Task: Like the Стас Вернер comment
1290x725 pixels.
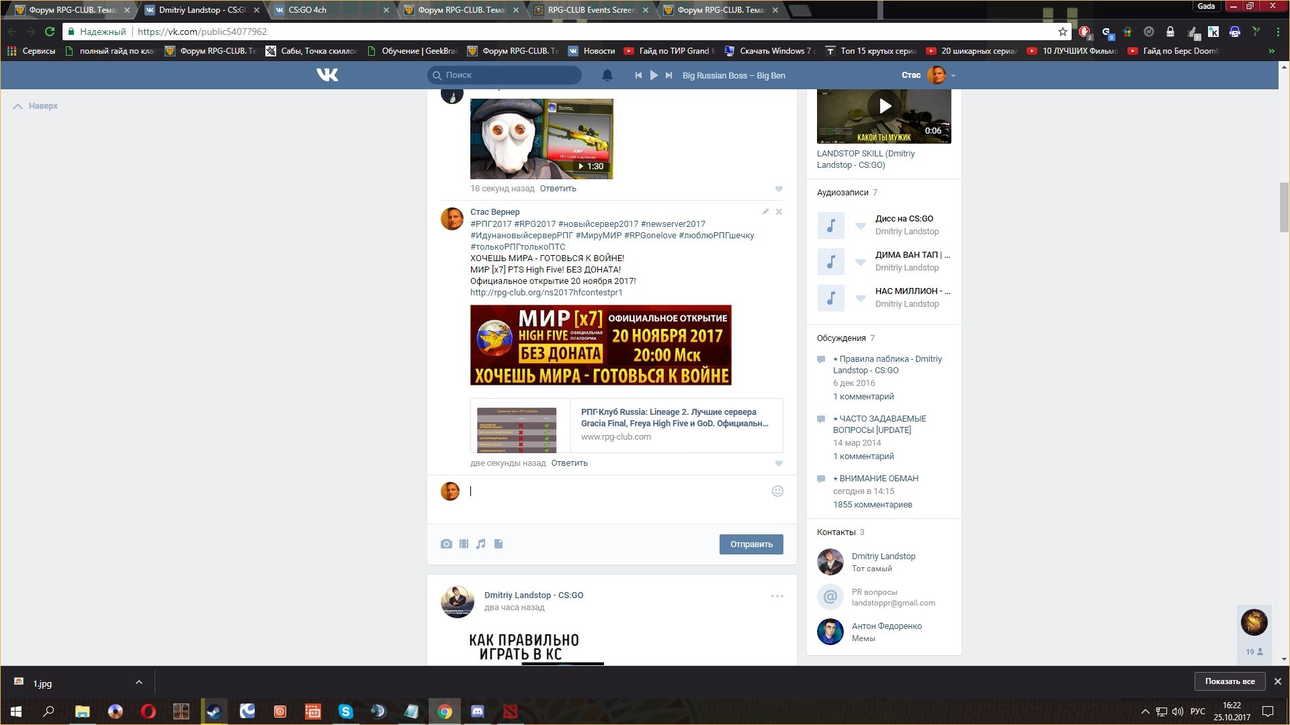Action: click(x=779, y=463)
